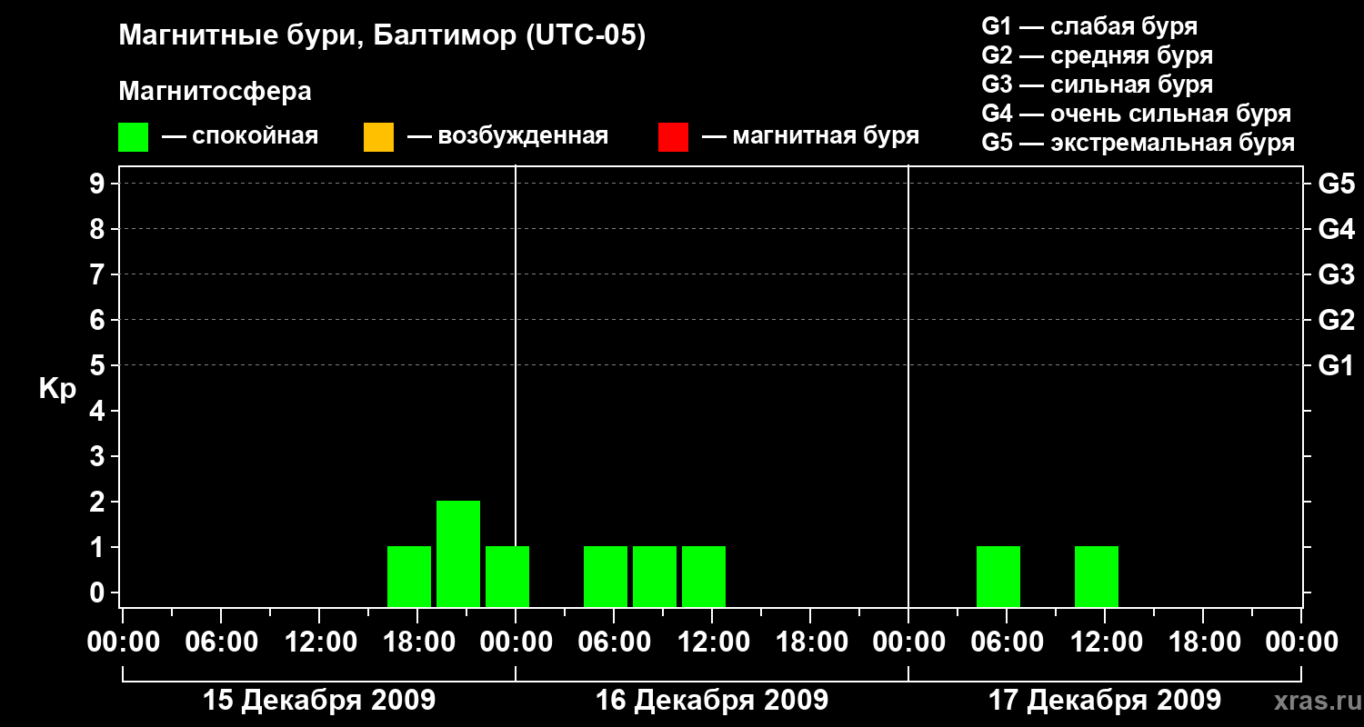Click the 'G2' right-axis label
Viewport: 1364px width, 727px height.
pos(1336,320)
